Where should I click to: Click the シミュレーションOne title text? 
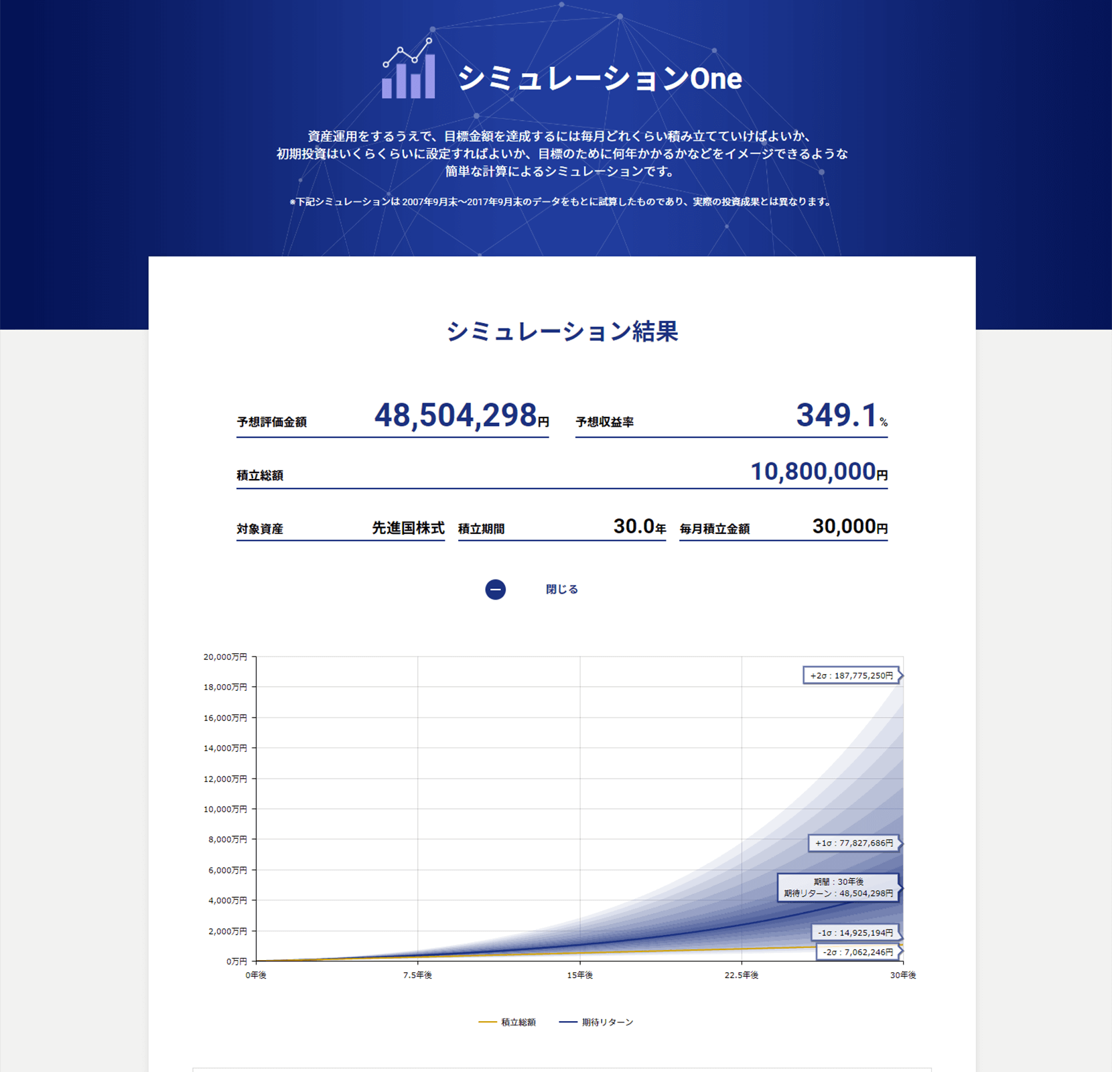(x=600, y=78)
